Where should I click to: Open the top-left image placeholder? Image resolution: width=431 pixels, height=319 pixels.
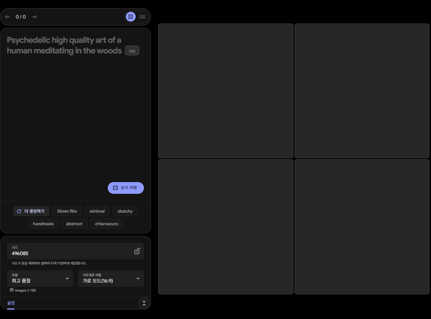[x=226, y=91]
